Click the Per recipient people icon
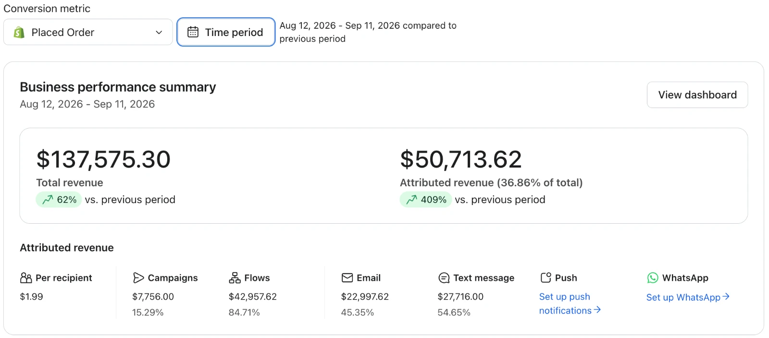The width and height of the screenshot is (769, 338). (x=26, y=278)
